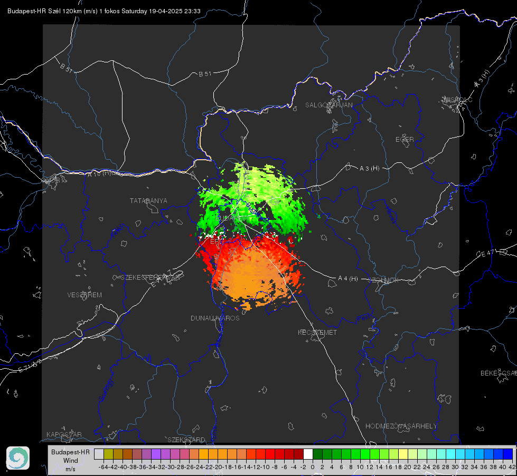The image size is (517, 476).
Task: Click the radar title text at top
Action: coord(104,11)
